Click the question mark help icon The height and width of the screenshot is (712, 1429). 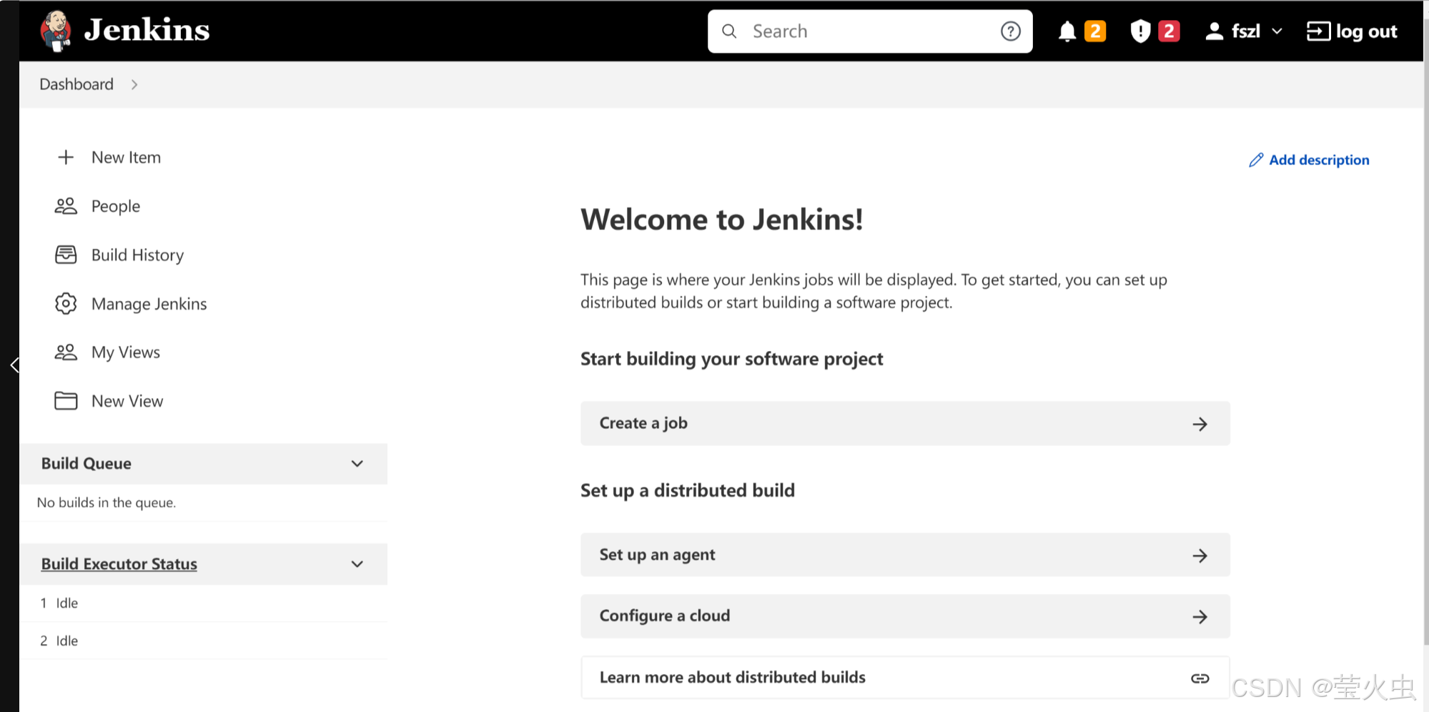pos(1010,31)
